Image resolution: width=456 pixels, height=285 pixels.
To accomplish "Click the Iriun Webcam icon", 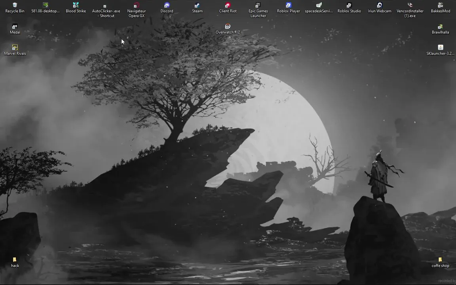I will (380, 8).
